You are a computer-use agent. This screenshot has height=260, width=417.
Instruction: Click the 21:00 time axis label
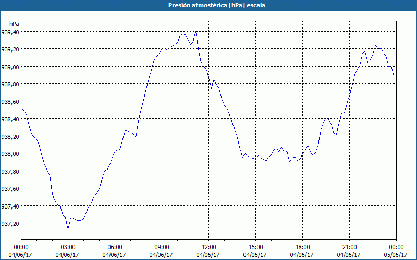[x=349, y=248]
